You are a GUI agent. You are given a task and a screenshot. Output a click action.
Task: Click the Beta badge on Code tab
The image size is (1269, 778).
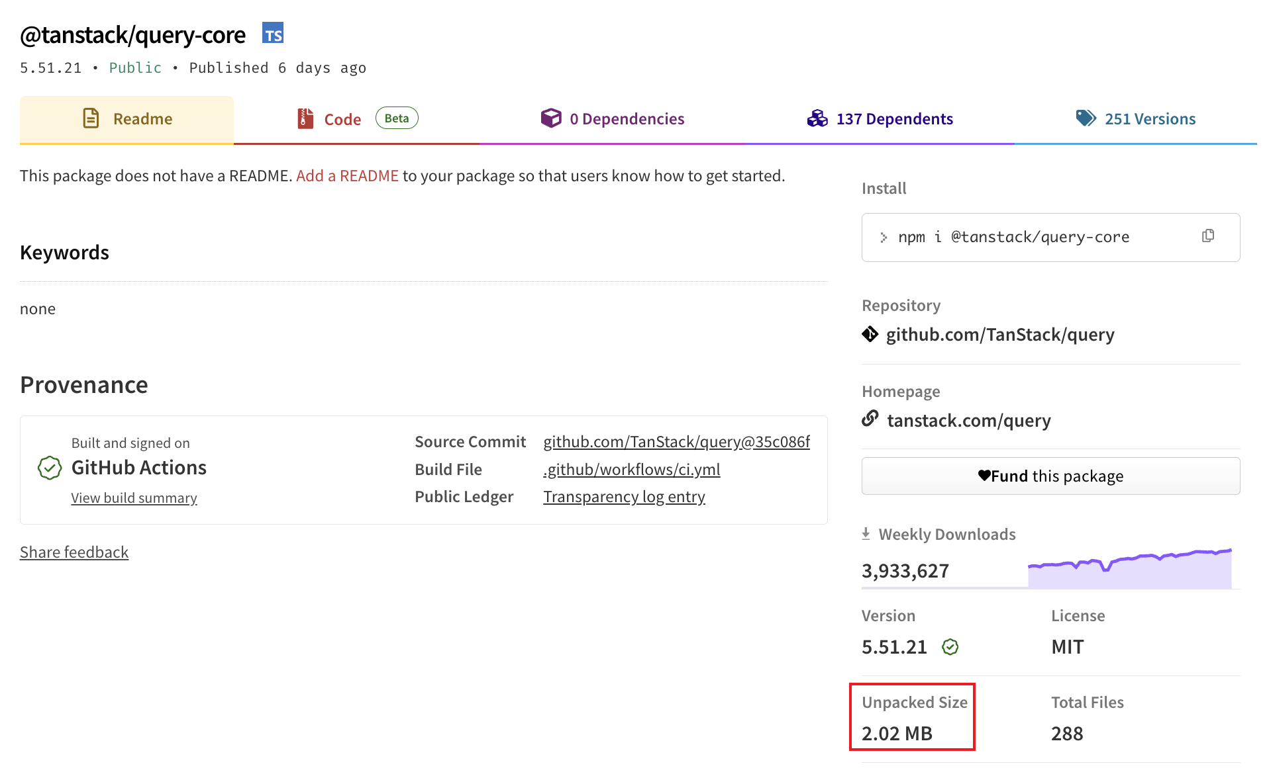[x=396, y=118]
